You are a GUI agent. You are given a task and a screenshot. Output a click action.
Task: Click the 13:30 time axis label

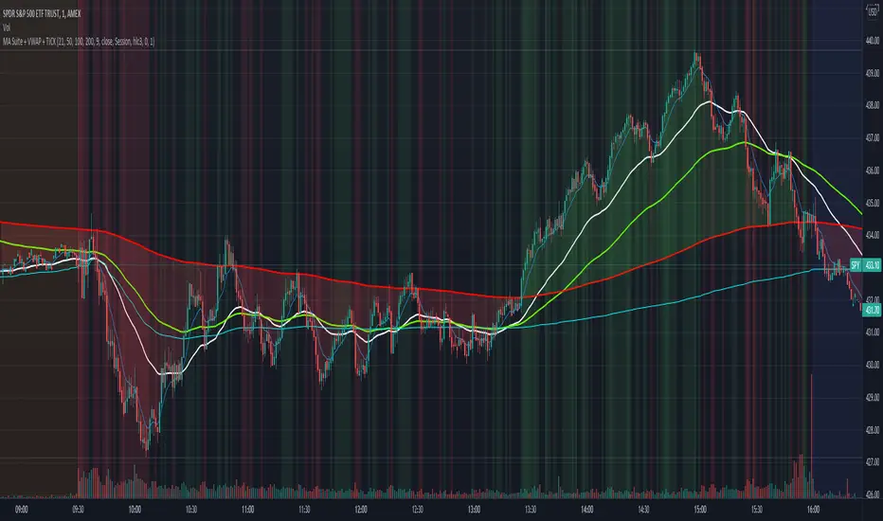pyautogui.click(x=531, y=510)
